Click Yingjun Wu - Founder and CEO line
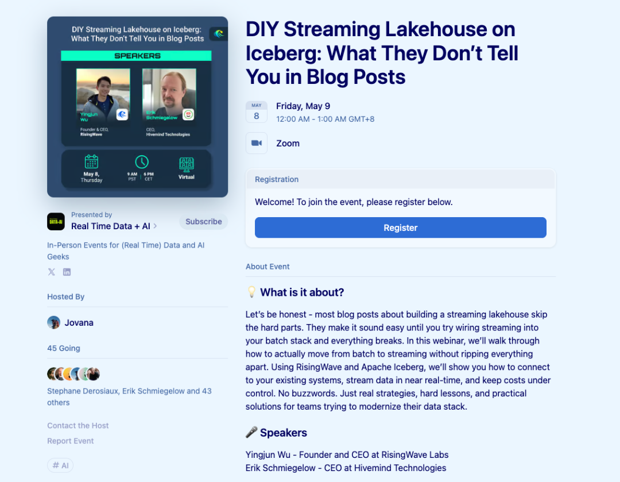620x482 pixels. (x=347, y=454)
